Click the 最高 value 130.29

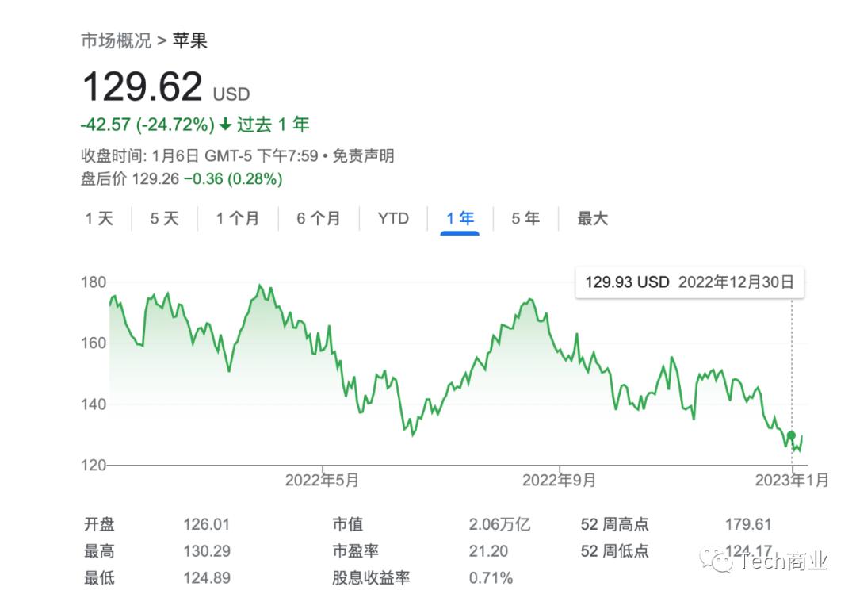[x=207, y=551]
